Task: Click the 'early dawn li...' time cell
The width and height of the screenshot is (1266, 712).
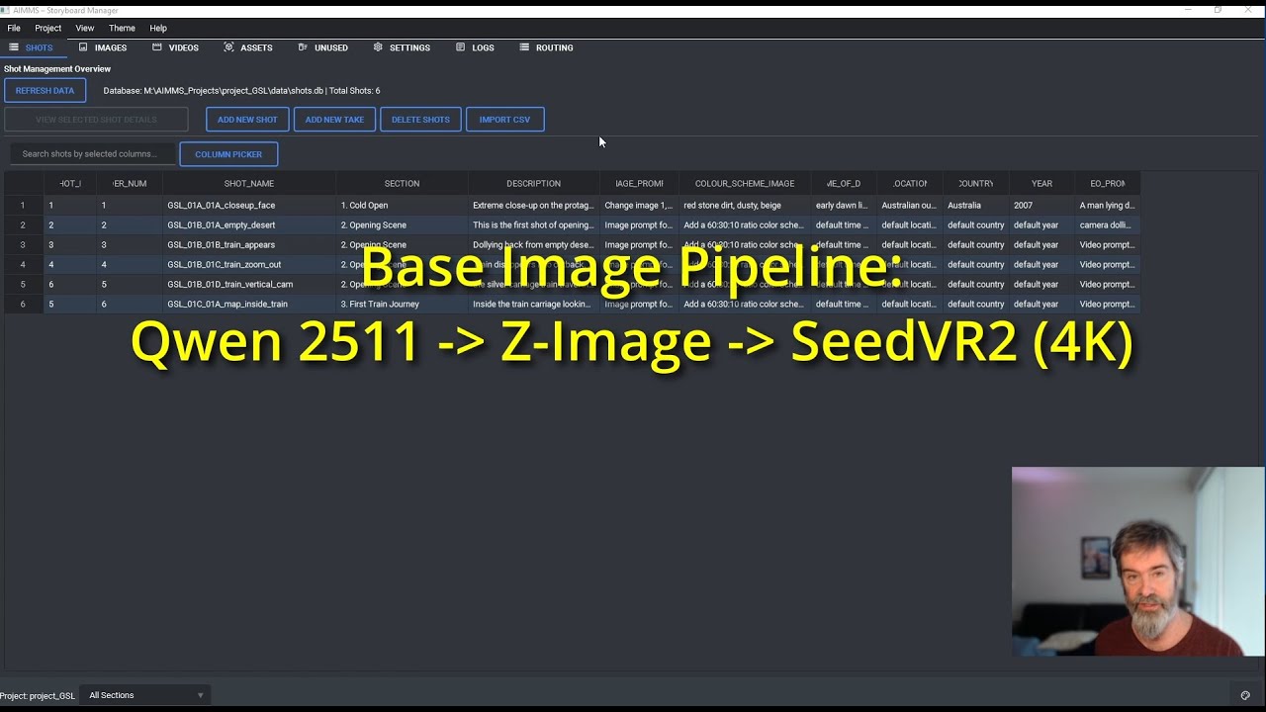Action: point(844,206)
